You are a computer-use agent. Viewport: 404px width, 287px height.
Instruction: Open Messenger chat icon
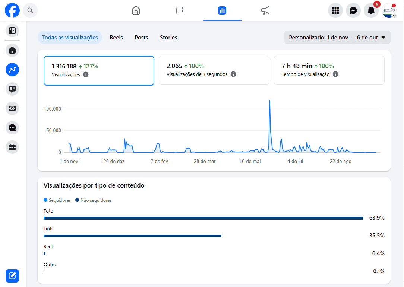(x=353, y=10)
